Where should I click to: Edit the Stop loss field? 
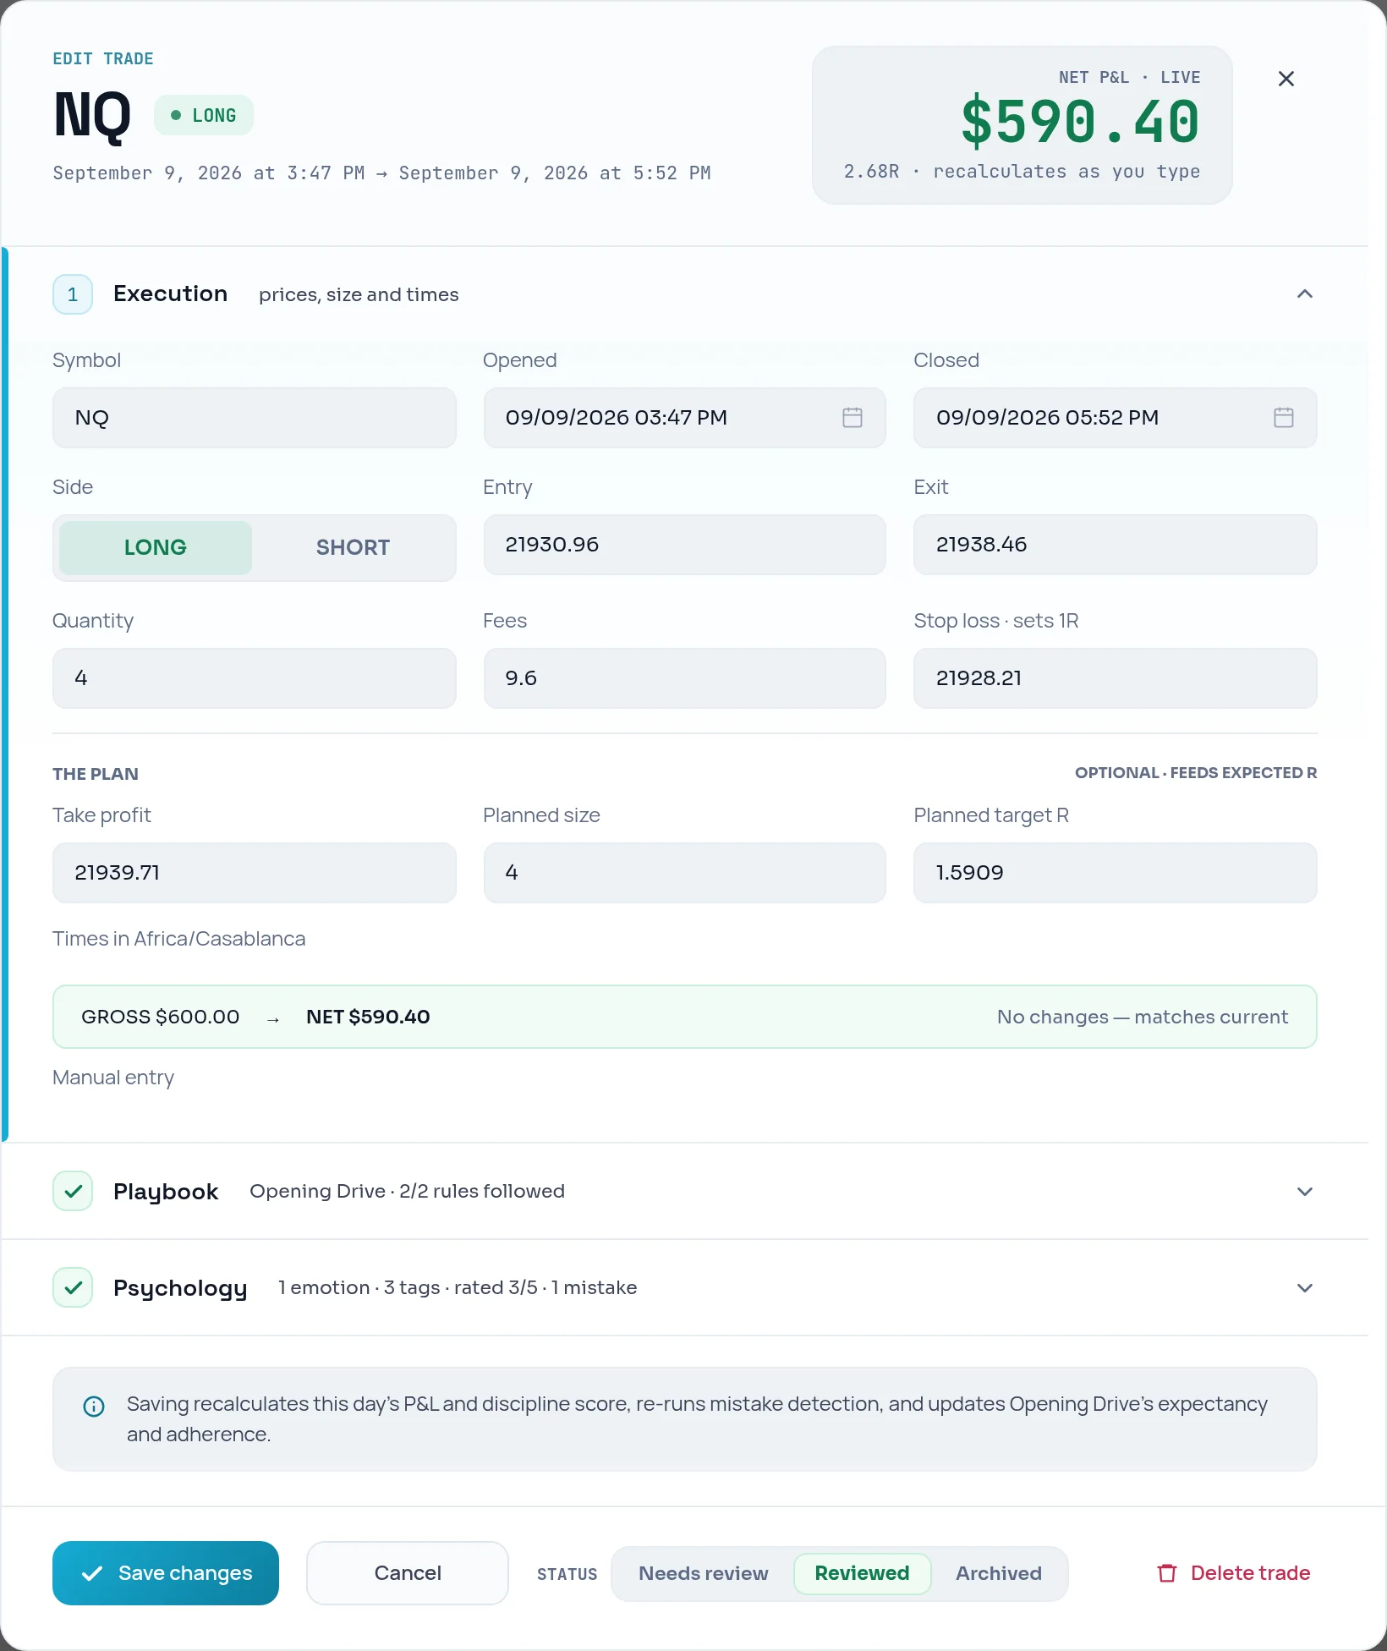click(x=1115, y=678)
